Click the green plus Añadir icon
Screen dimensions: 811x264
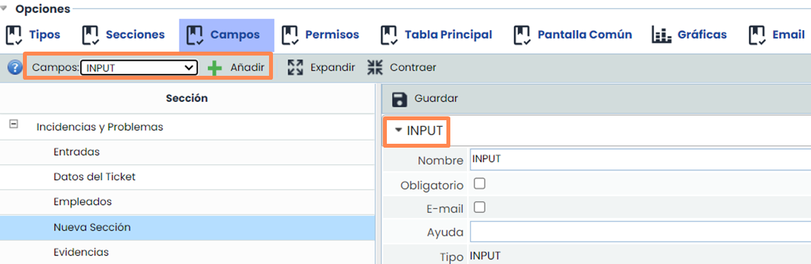215,67
